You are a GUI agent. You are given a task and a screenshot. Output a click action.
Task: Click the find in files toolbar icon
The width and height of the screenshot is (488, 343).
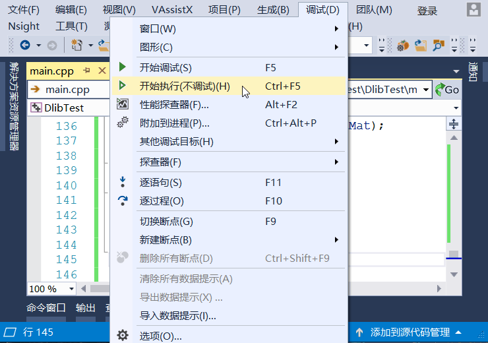(x=438, y=46)
